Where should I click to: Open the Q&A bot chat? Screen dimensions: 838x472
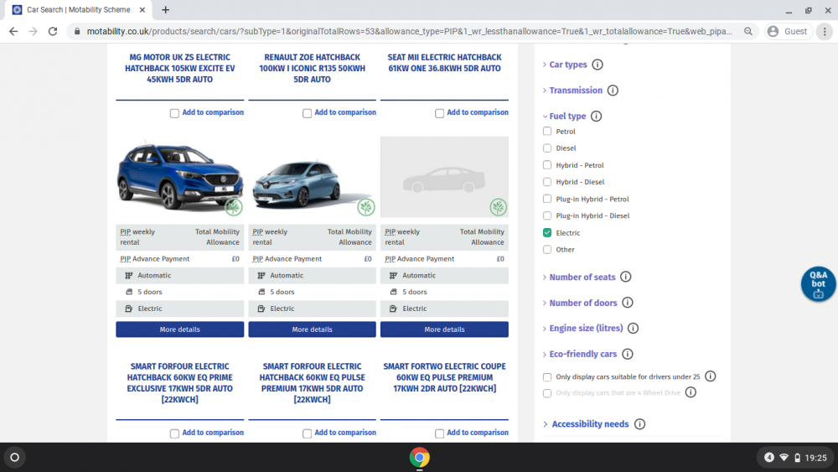coord(818,284)
